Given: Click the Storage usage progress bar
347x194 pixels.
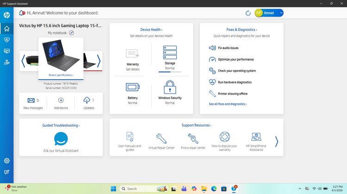Looking at the screenshot, I should [x=170, y=72].
